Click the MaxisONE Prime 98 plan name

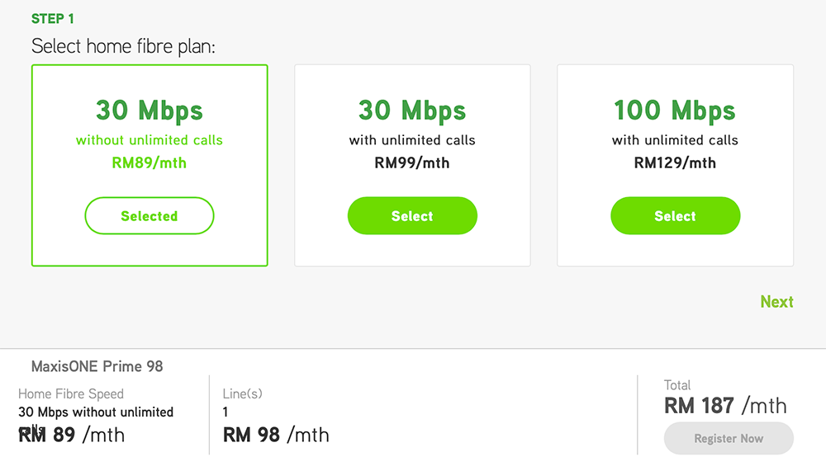click(97, 366)
